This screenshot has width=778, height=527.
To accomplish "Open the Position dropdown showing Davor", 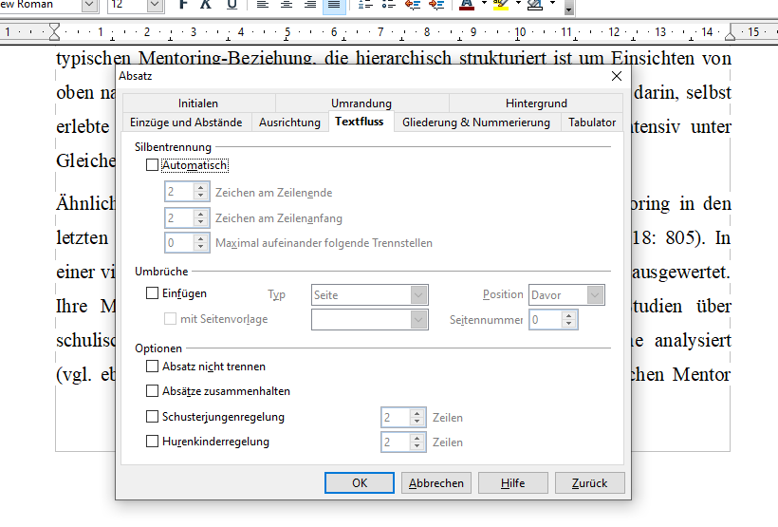I will coord(566,295).
